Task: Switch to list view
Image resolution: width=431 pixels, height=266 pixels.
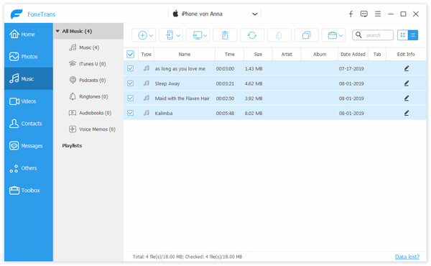Action: click(x=413, y=35)
